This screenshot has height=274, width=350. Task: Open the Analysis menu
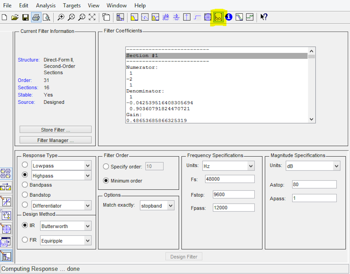tap(46, 5)
